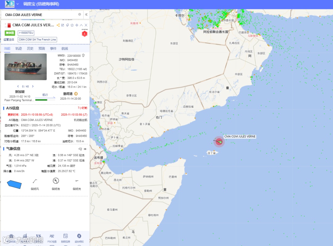This screenshot has height=246, width=333.
Task: Click the >15000TEU size tag
Action: point(26,33)
